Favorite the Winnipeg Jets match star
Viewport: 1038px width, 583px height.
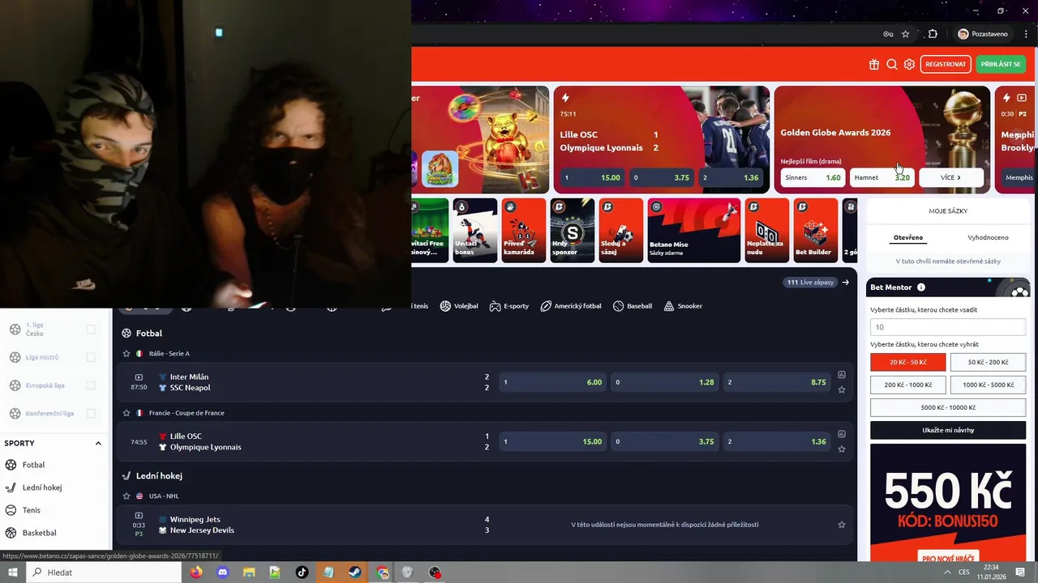tap(842, 525)
